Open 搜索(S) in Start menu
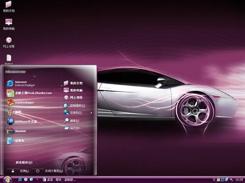245x183 pixels. (x=73, y=121)
